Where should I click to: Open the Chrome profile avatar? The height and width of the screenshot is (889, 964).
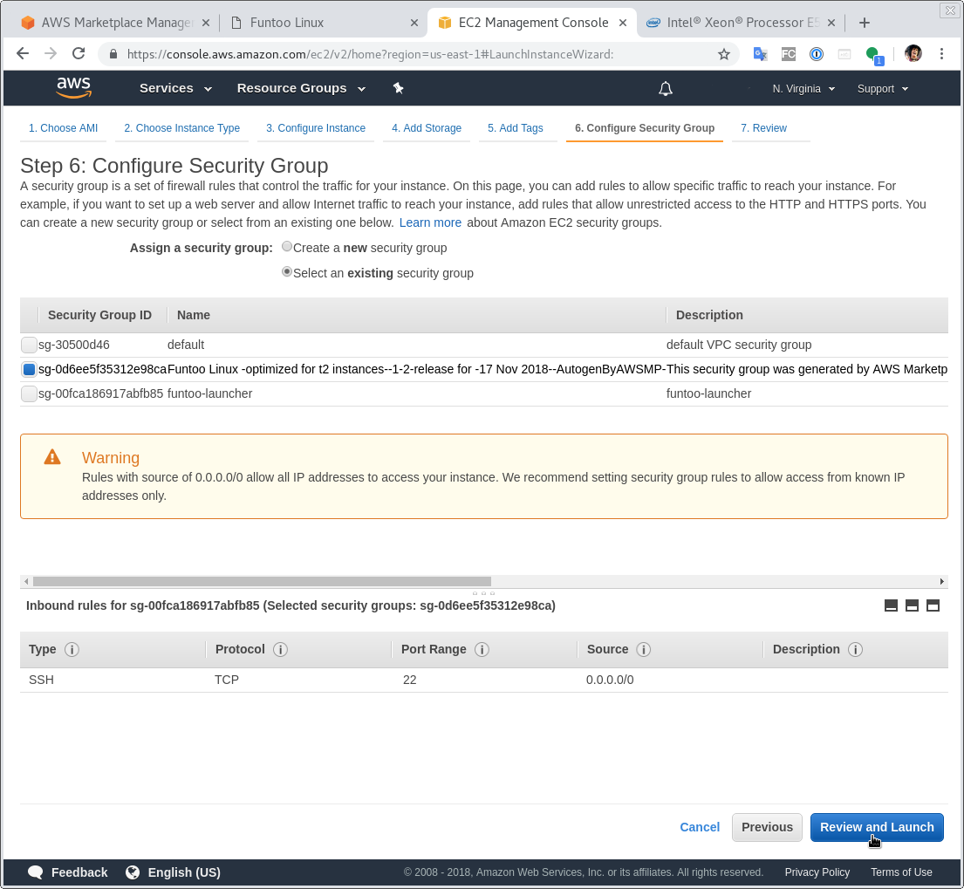(913, 54)
